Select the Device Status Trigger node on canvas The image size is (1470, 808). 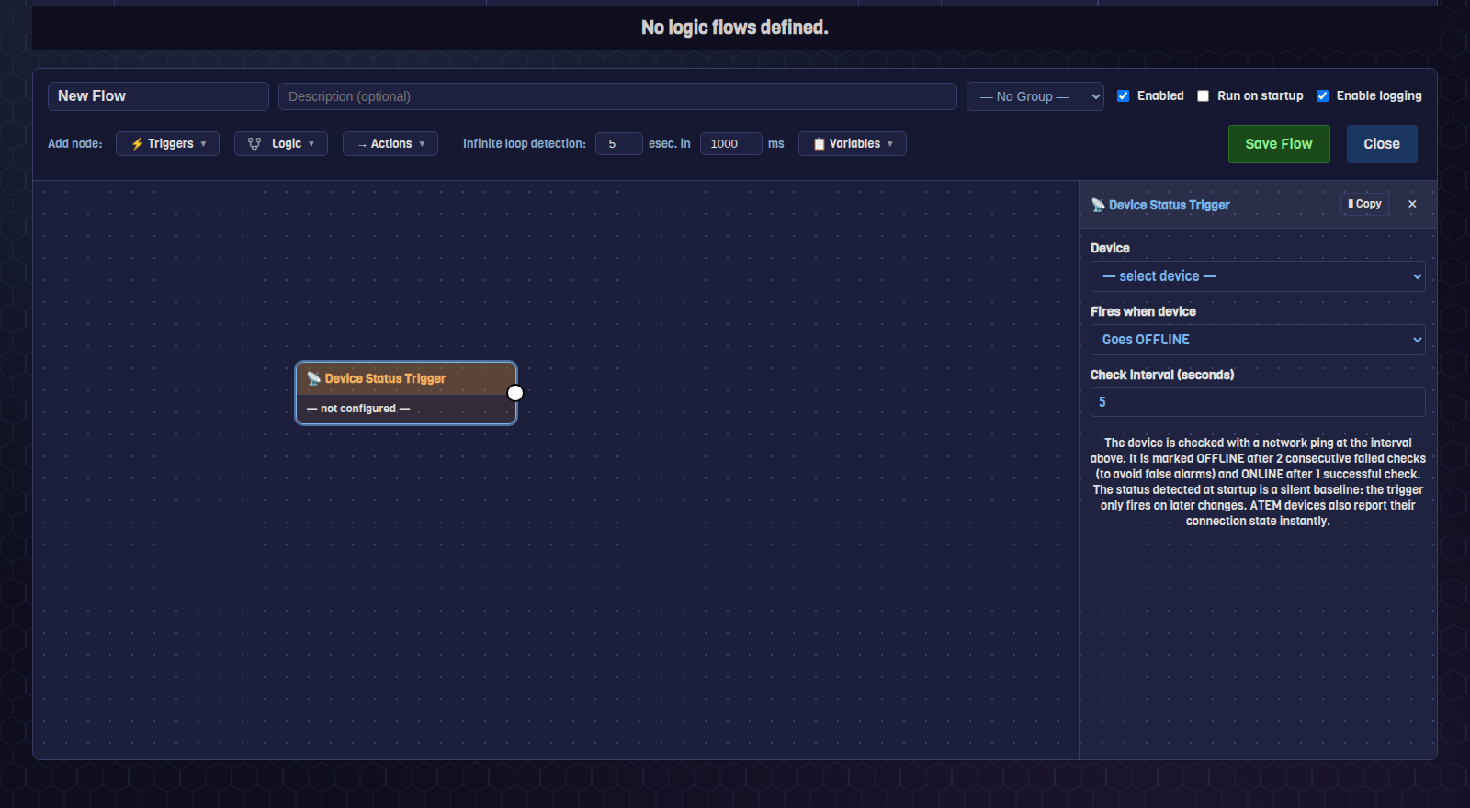[406, 393]
